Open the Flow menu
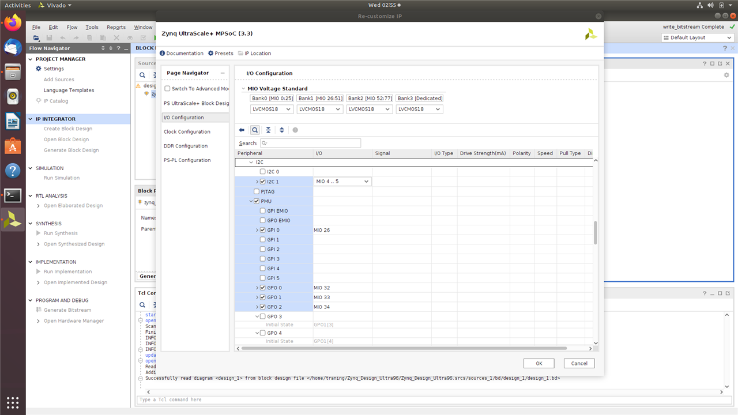Viewport: 738px width, 415px height. coord(72,27)
